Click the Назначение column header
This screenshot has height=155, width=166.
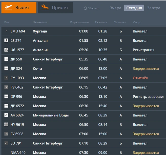click(40, 22)
